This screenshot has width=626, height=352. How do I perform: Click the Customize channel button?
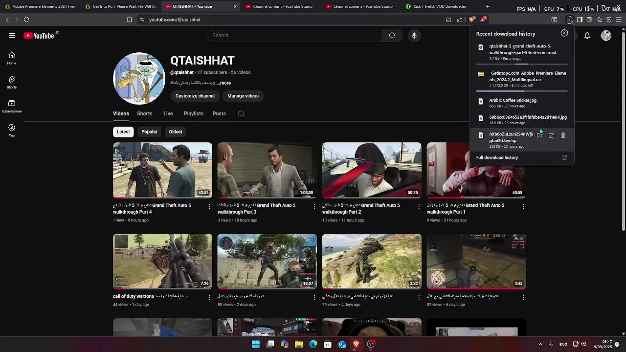(195, 96)
